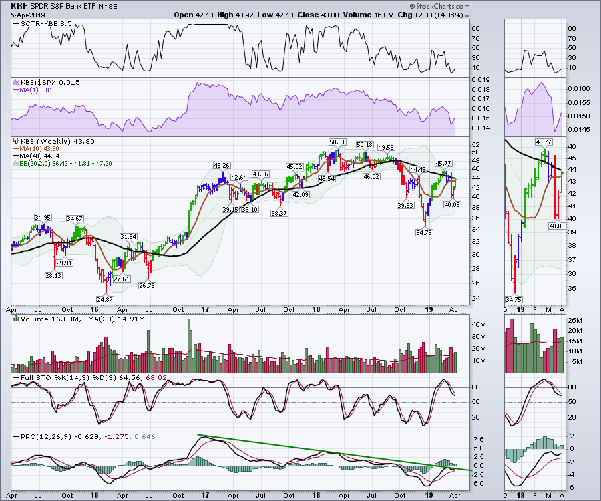Click the purple area icon next to KBE:$SPX

(16, 82)
